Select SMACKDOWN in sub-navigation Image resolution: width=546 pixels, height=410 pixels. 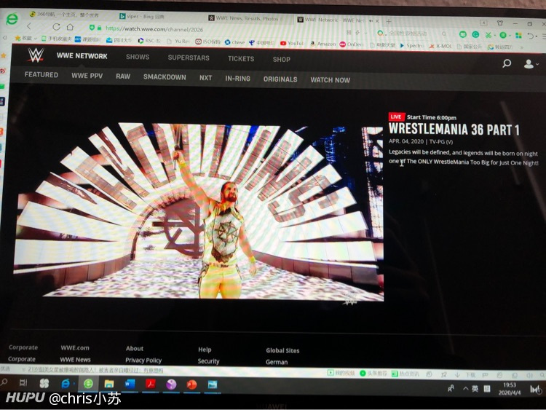(165, 77)
